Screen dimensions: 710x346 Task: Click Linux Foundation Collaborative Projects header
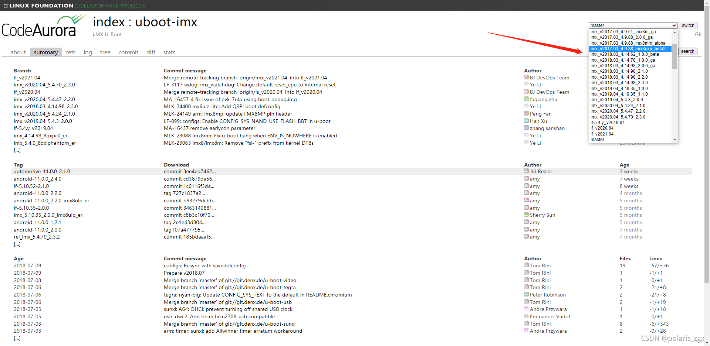pyautogui.click(x=74, y=6)
